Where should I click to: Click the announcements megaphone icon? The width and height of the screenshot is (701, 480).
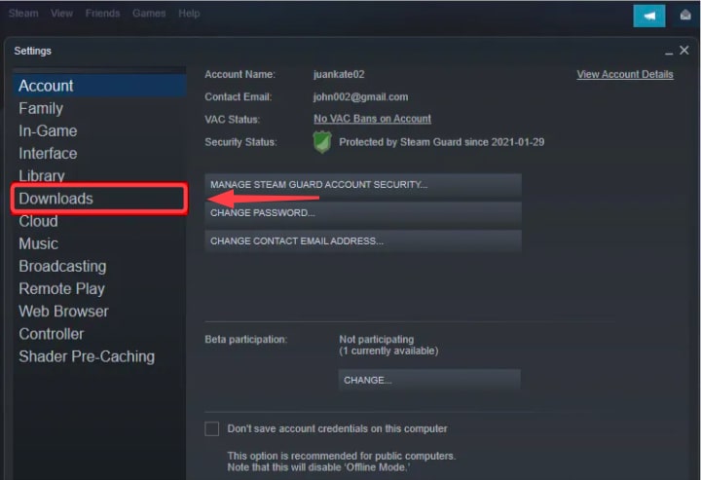pyautogui.click(x=649, y=17)
